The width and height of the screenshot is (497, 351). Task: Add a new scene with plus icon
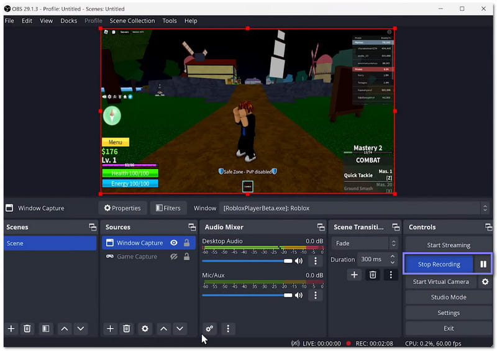[x=11, y=329]
